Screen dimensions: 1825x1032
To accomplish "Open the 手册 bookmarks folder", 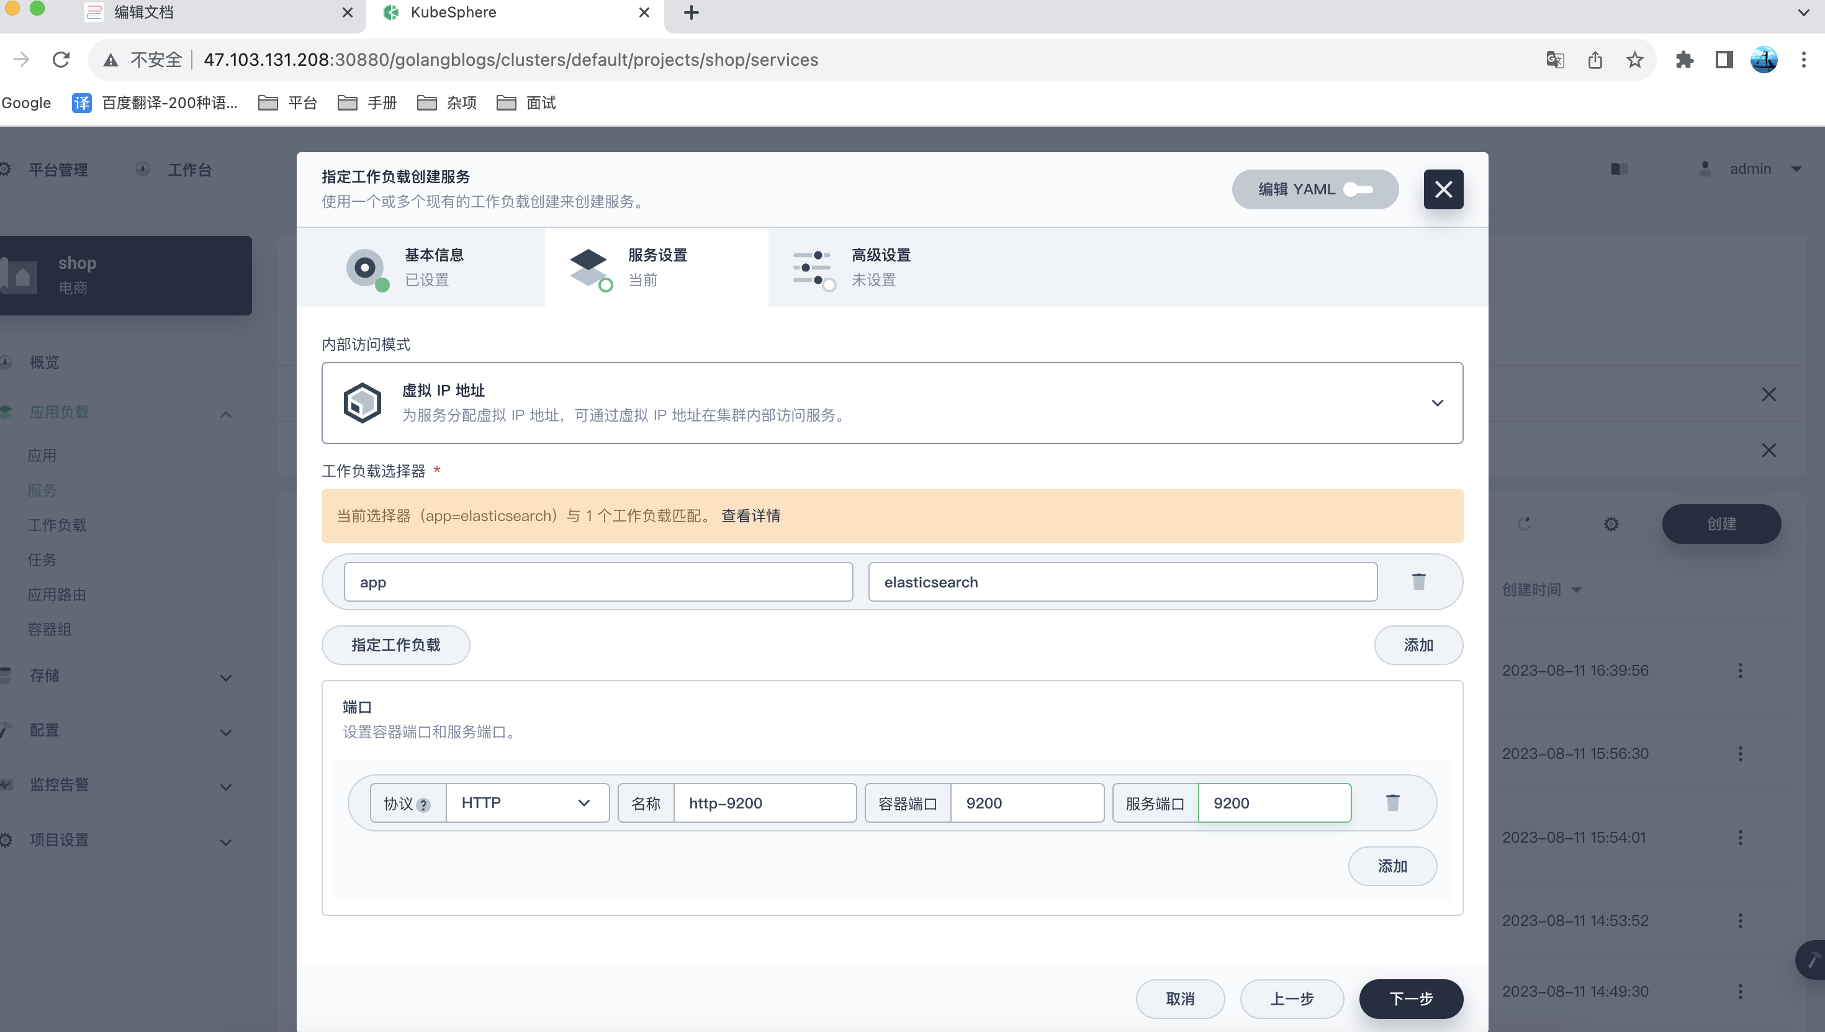I will (367, 103).
